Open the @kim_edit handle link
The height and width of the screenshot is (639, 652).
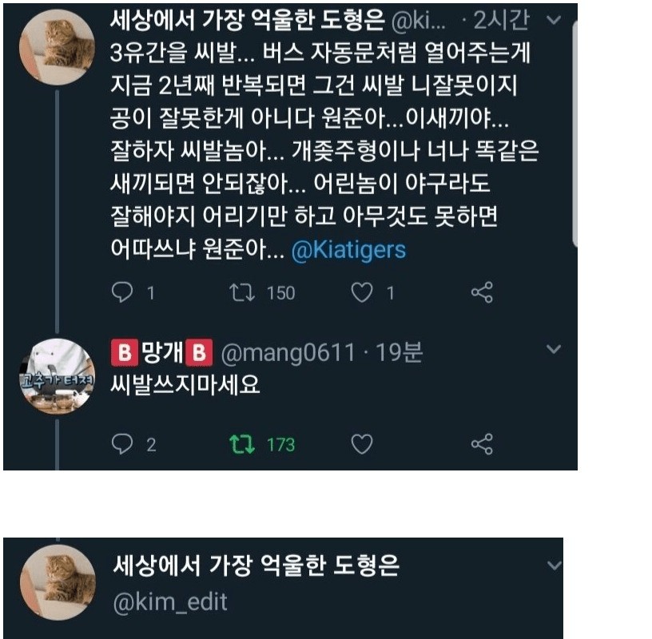point(171,601)
